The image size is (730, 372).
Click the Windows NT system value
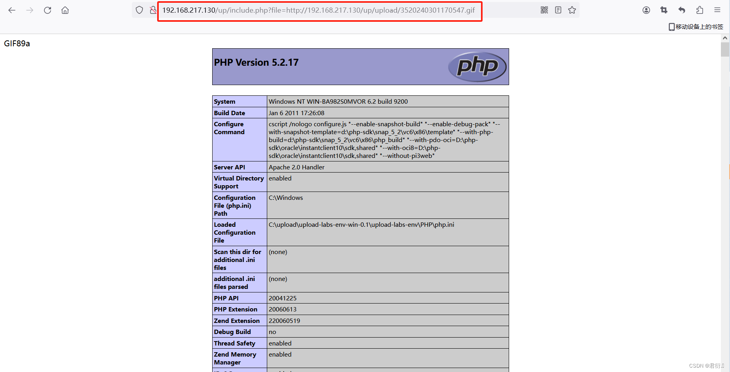pyautogui.click(x=338, y=102)
